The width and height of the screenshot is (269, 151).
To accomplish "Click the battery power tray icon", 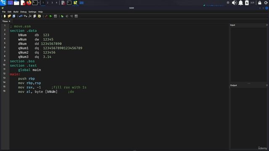I will (x=247, y=3).
